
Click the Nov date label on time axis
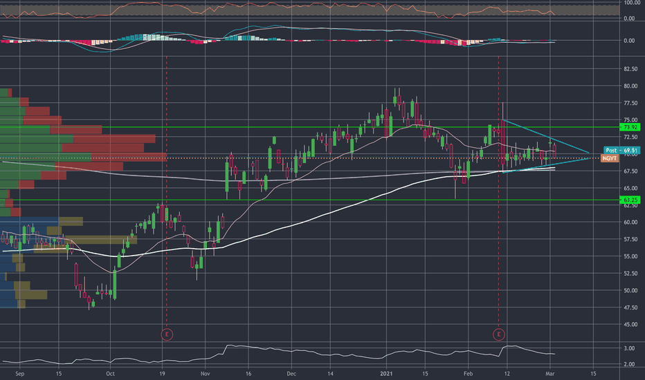(x=206, y=374)
